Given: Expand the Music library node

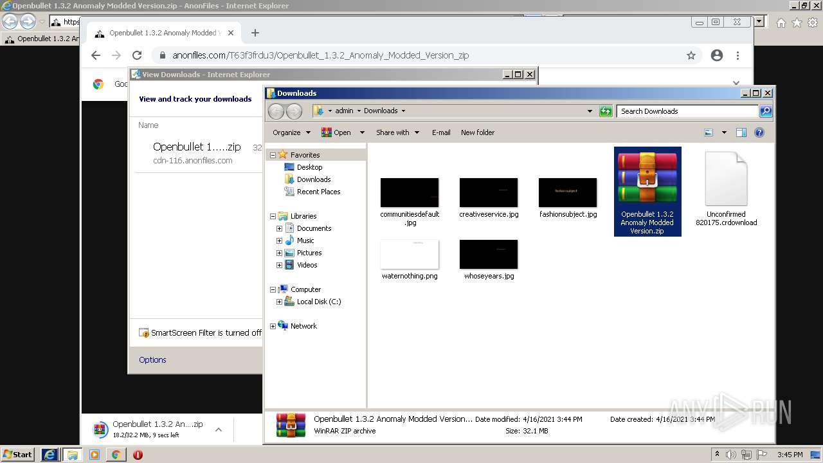Looking at the screenshot, I should point(279,241).
